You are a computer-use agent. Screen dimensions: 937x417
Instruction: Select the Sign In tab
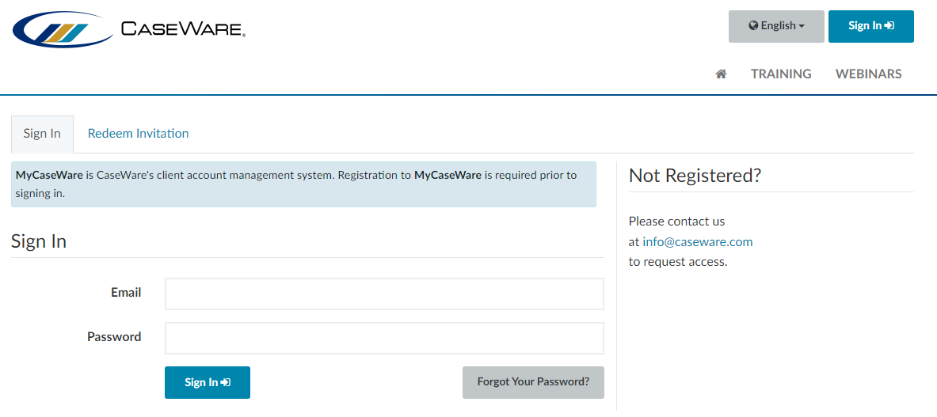[x=43, y=135]
